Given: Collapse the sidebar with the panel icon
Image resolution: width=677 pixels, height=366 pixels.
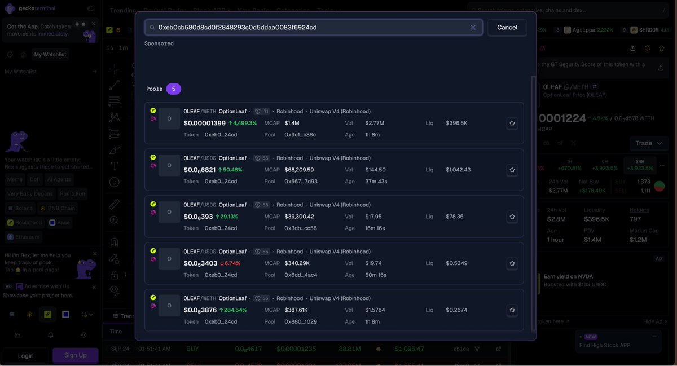Looking at the screenshot, I should click(x=91, y=8).
